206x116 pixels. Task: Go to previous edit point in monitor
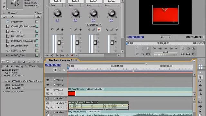click(x=154, y=49)
